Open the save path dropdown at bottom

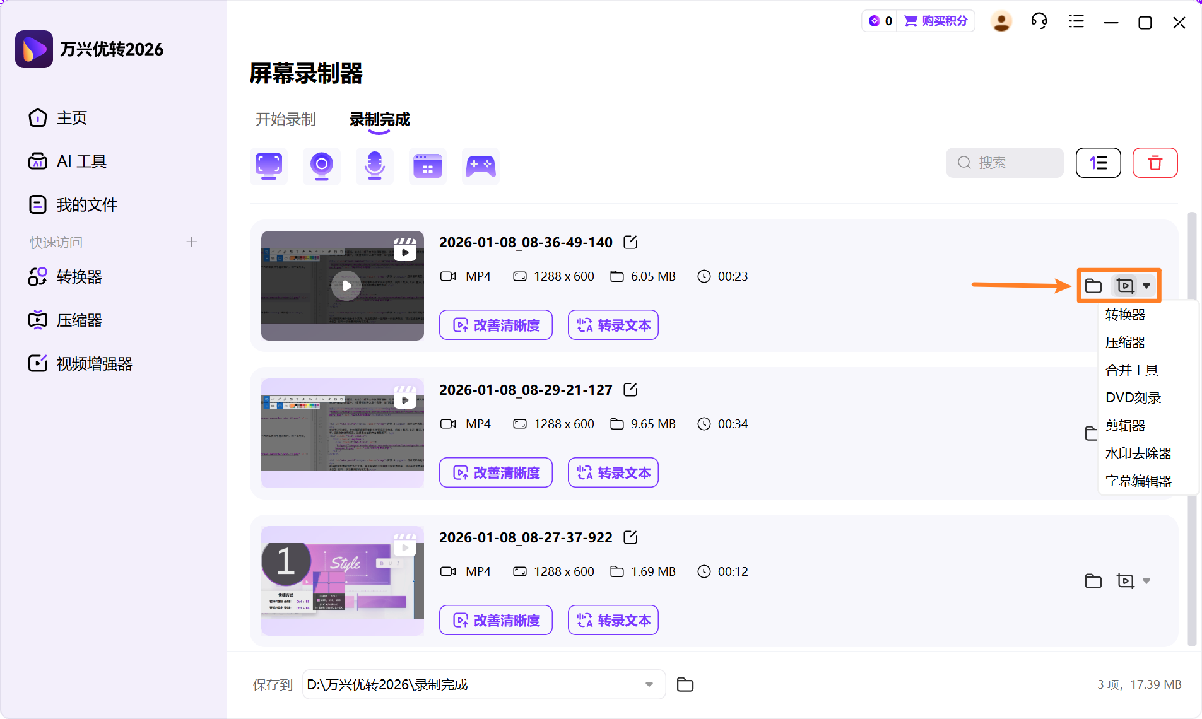tap(649, 684)
